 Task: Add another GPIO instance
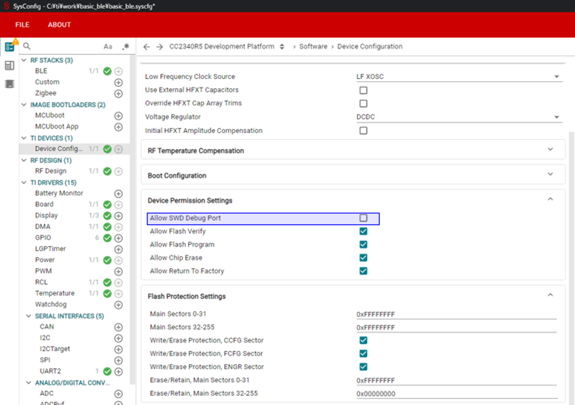point(118,238)
